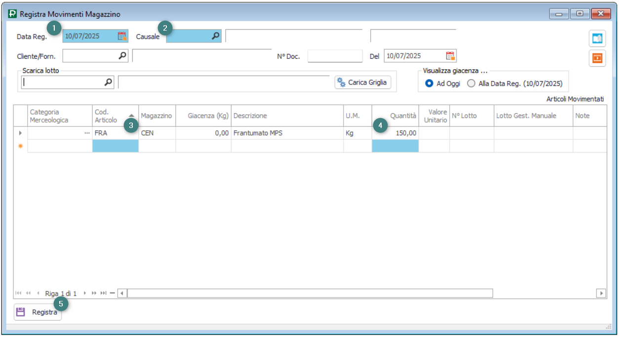Open the Del date calendar picker

450,56
